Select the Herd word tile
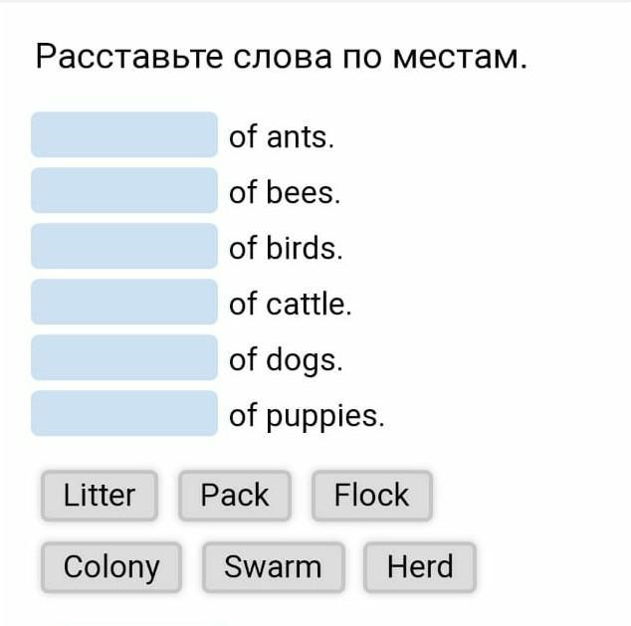Image resolution: width=631 pixels, height=626 pixels. coord(419,567)
